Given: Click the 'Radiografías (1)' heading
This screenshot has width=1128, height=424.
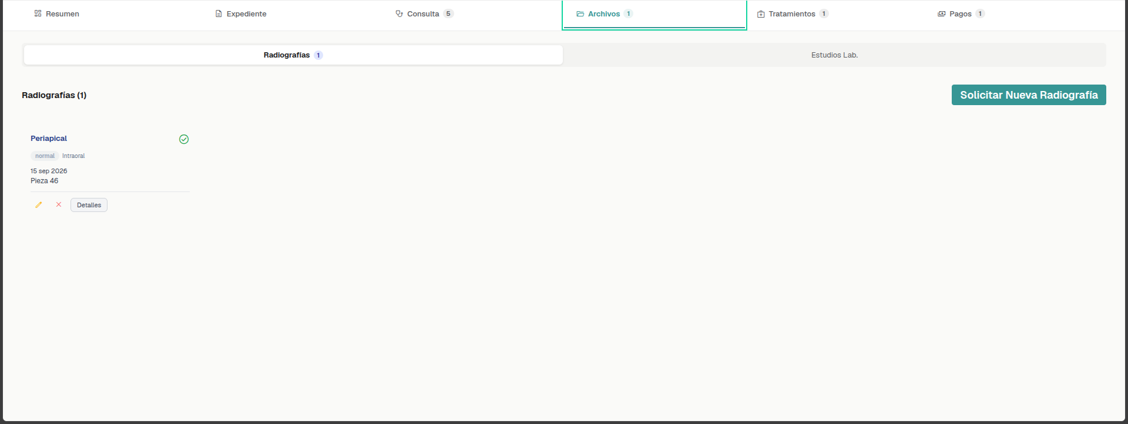Looking at the screenshot, I should click(54, 95).
